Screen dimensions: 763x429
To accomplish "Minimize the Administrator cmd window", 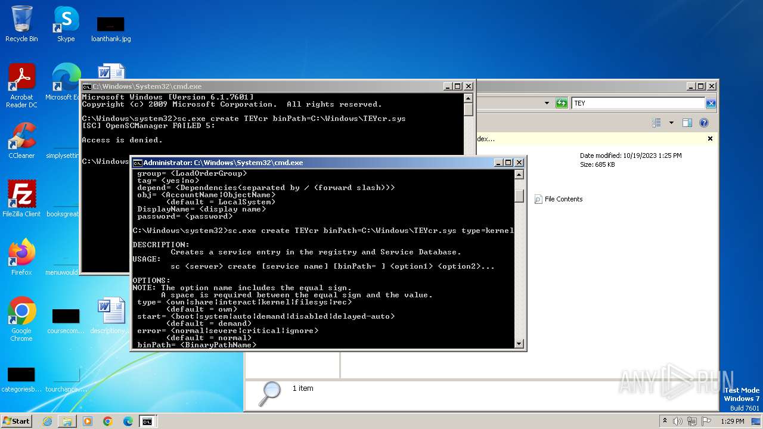I will click(x=498, y=163).
